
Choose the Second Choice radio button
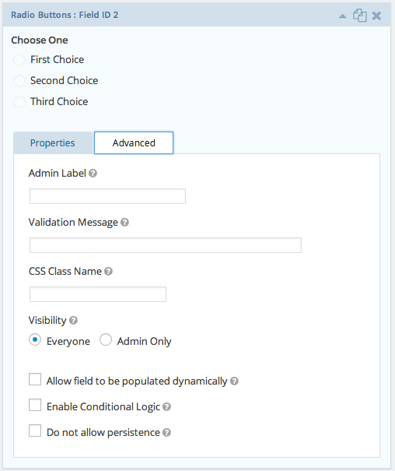19,81
